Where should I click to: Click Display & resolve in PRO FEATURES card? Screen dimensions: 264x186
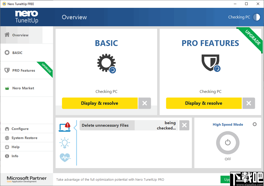pos(204,103)
